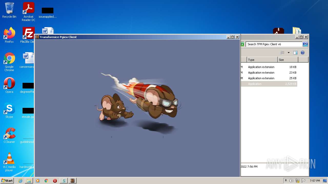Image resolution: width=328 pixels, height=184 pixels.
Task: Select the 23 KB Application extension row
Action: coord(269,73)
